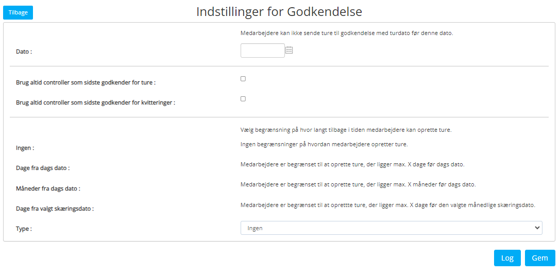
Task: Click the Type label
Action: (x=24, y=229)
